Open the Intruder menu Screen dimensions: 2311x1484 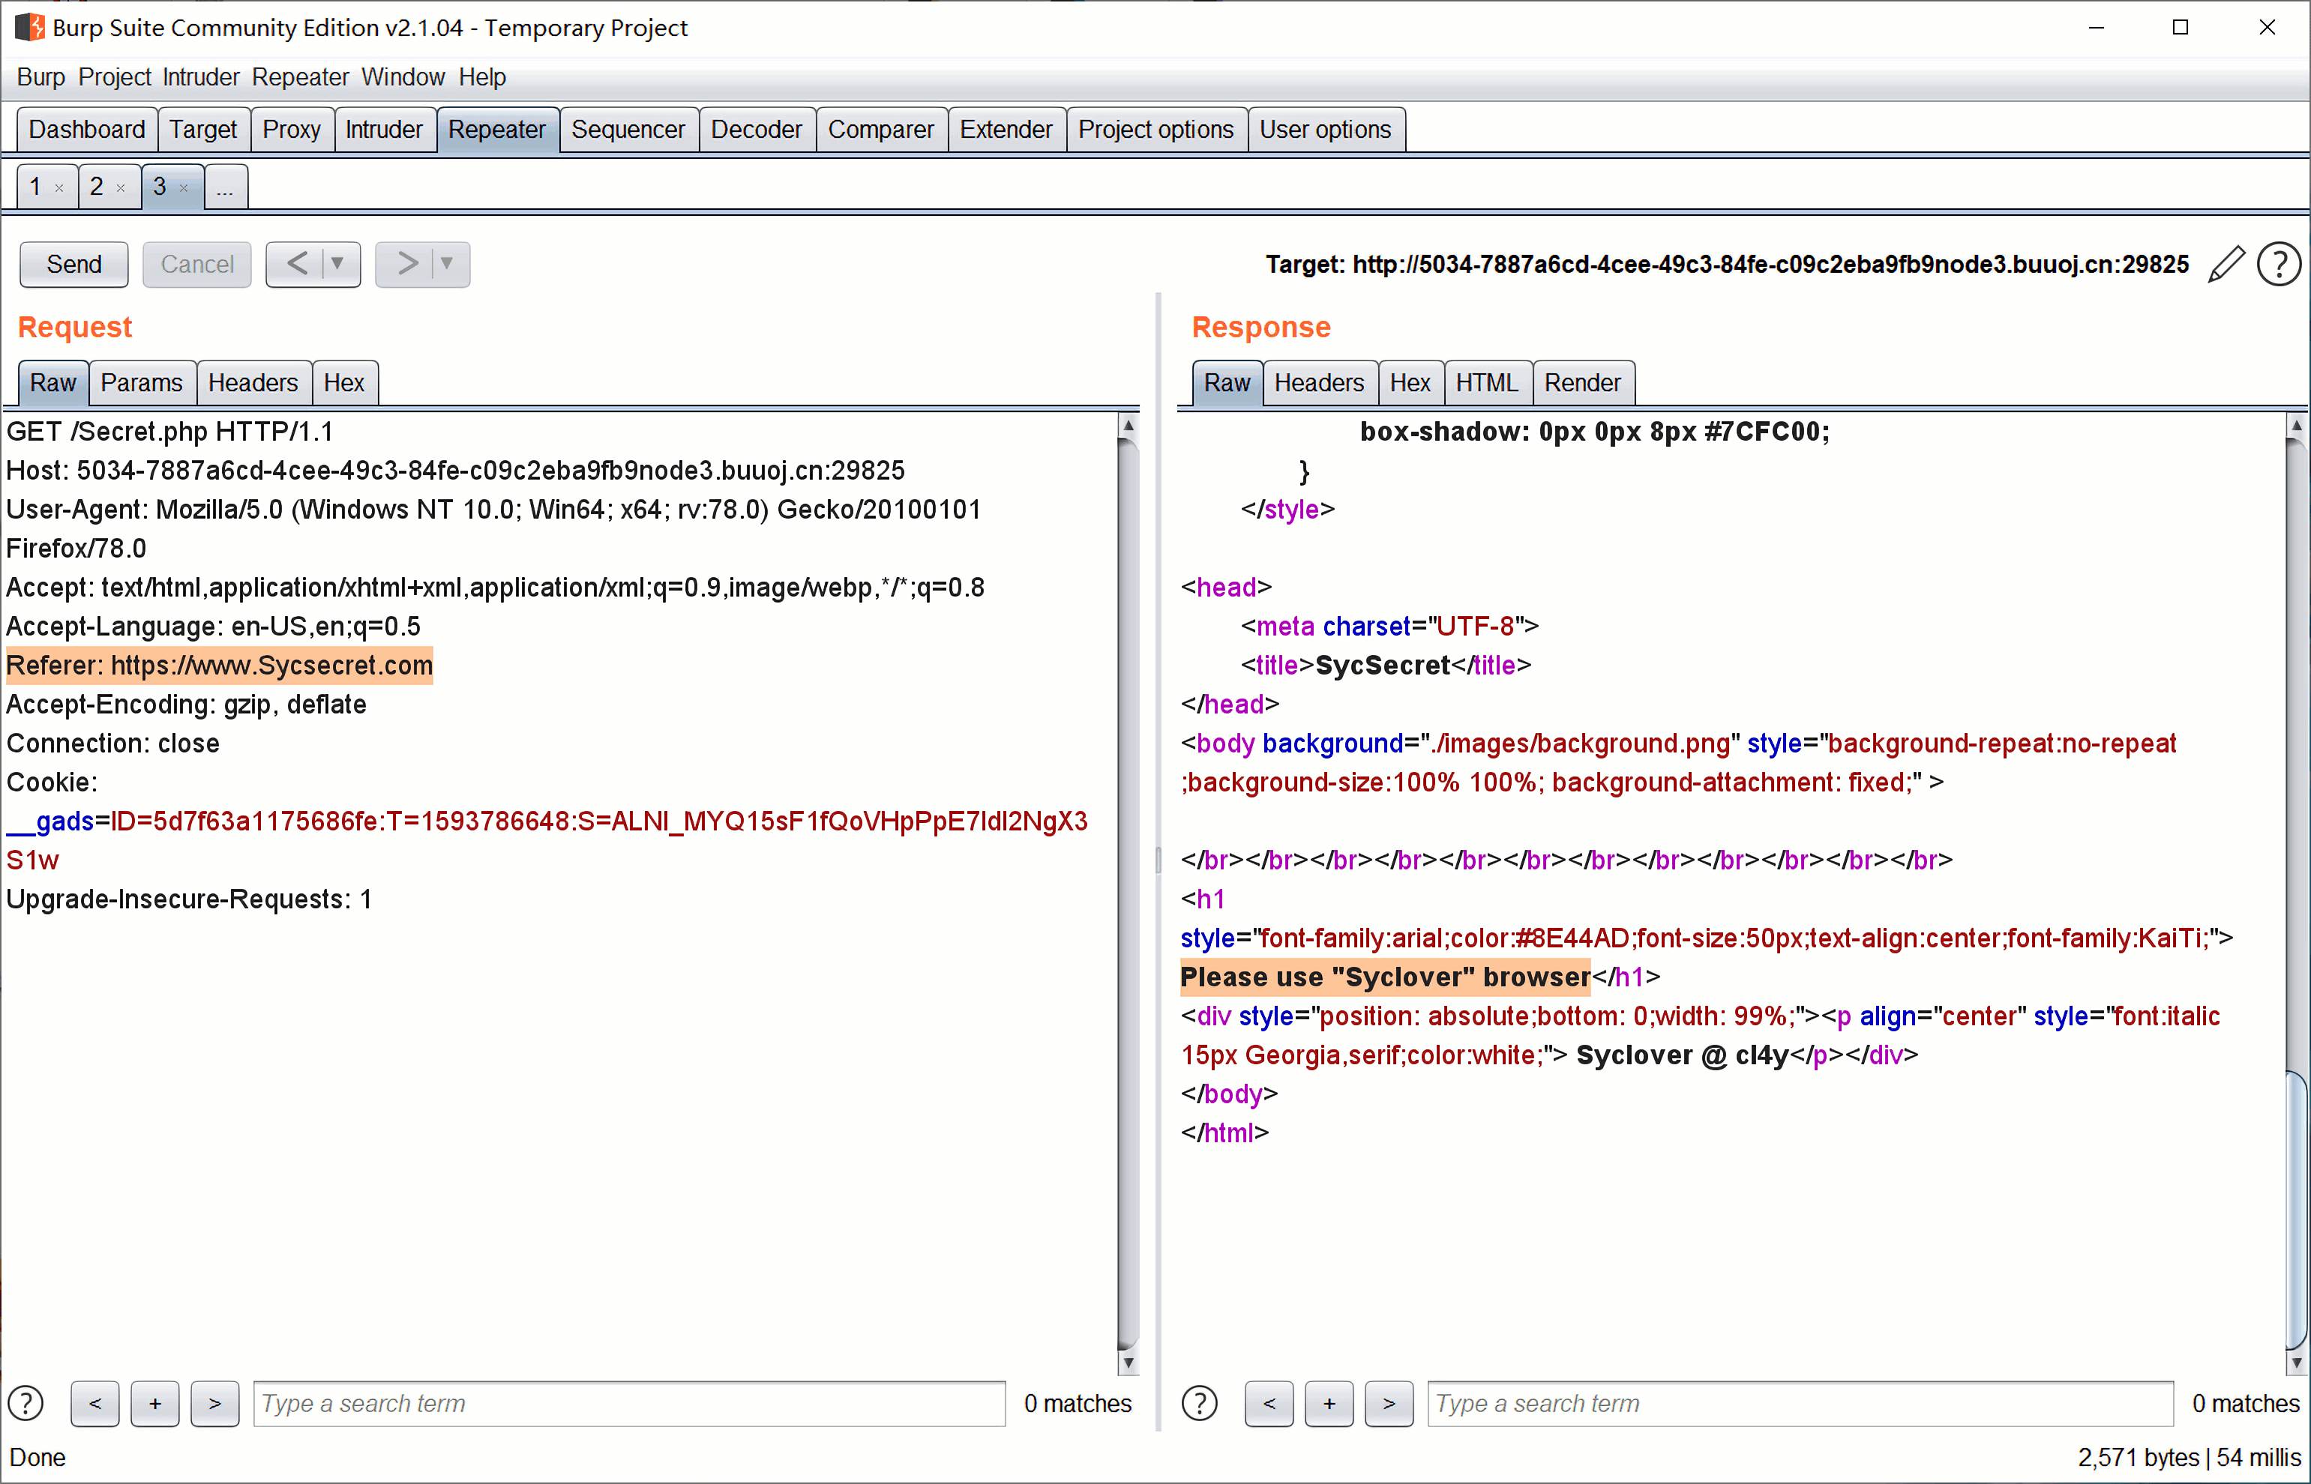[x=200, y=77]
